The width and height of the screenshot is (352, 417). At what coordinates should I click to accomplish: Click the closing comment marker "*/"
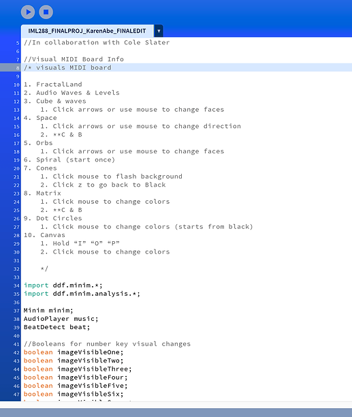coord(44,268)
